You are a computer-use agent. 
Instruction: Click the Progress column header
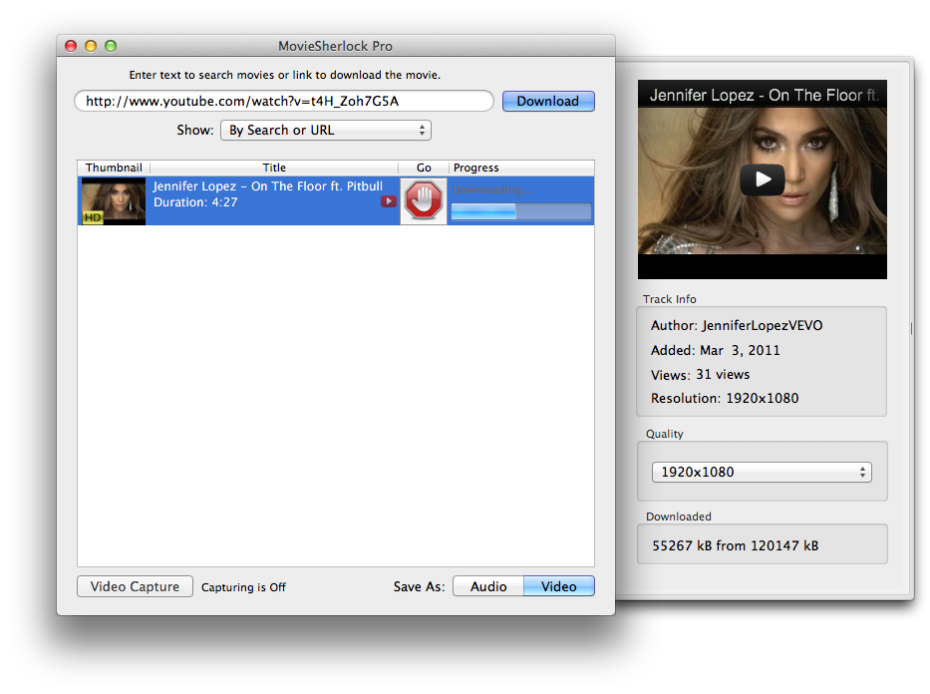click(x=521, y=168)
